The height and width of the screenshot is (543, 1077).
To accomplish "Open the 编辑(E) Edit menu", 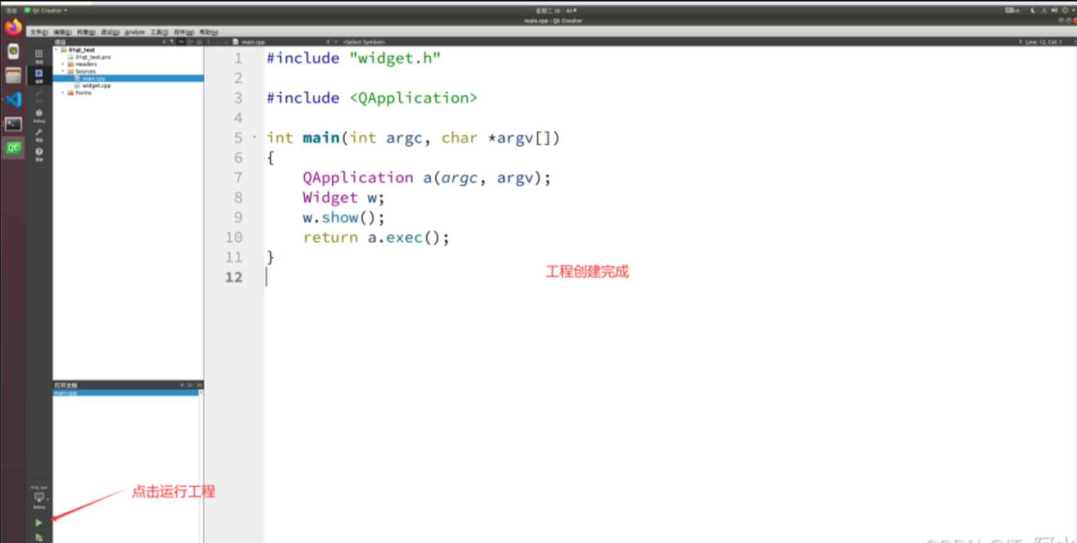I will pyautogui.click(x=62, y=32).
